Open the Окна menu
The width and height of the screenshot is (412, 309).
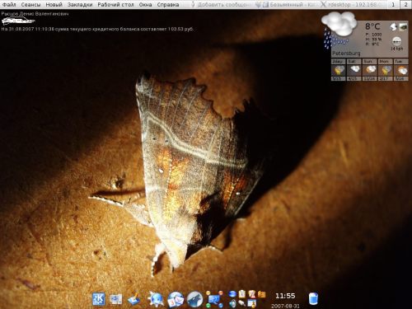145,5
